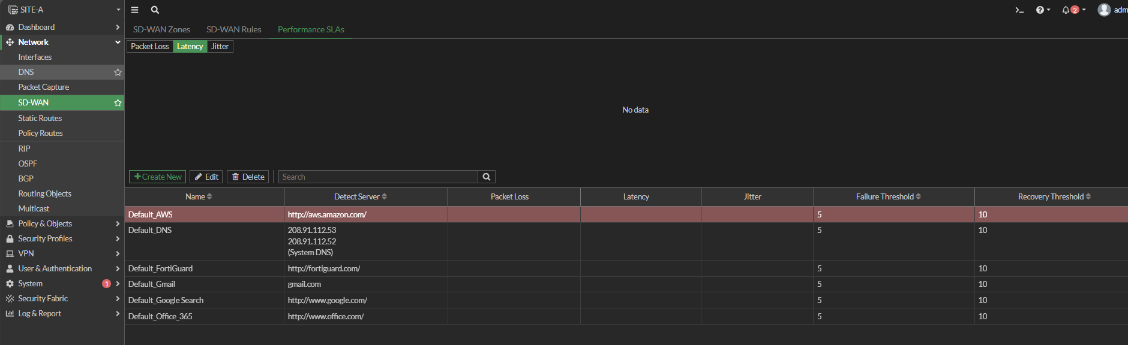Switch chart view to Jitter

[220, 46]
